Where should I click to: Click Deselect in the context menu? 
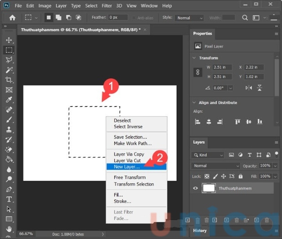123,121
